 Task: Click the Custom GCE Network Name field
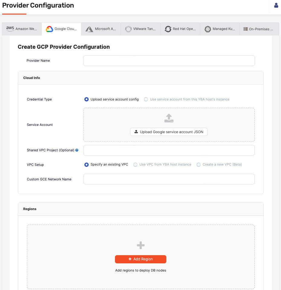pyautogui.click(x=169, y=179)
